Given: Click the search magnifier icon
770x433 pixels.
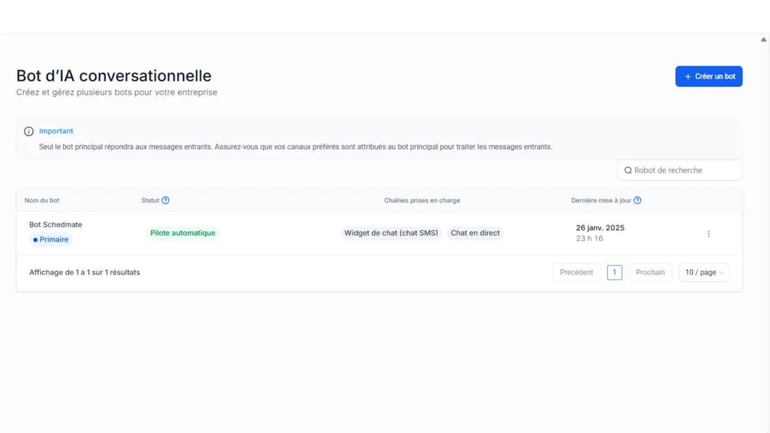Looking at the screenshot, I should click(x=628, y=171).
